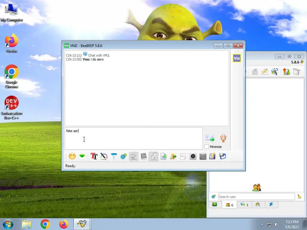Click the green status button in main window
Screen dimensions: 307x230
coord(215,204)
